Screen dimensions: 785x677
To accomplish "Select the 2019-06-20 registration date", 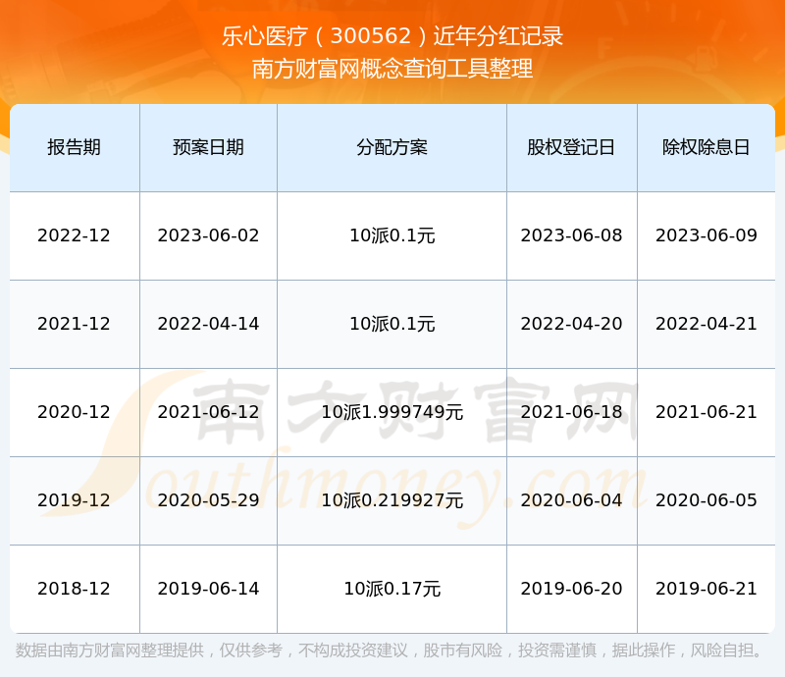I will pos(571,589).
